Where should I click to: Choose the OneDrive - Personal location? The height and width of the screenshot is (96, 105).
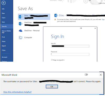tap(32, 31)
